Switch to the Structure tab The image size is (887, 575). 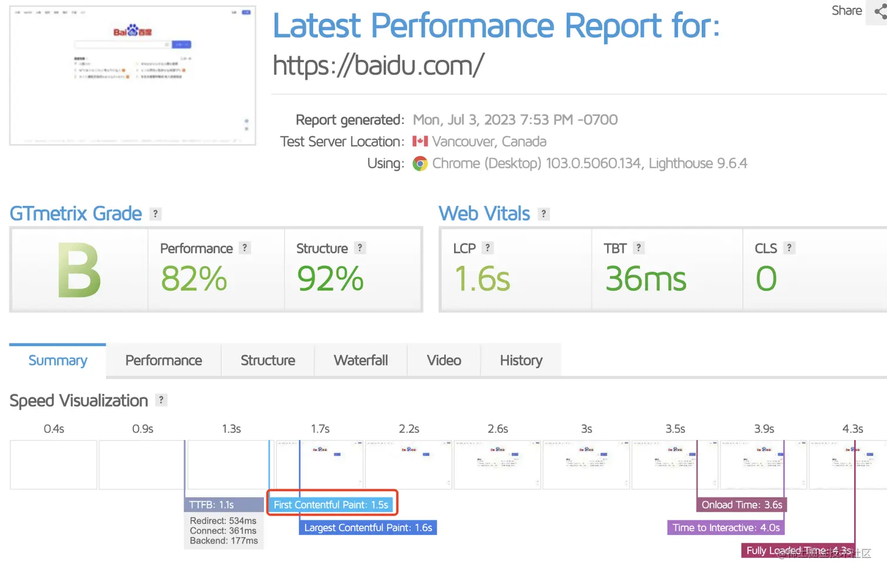pyautogui.click(x=268, y=360)
